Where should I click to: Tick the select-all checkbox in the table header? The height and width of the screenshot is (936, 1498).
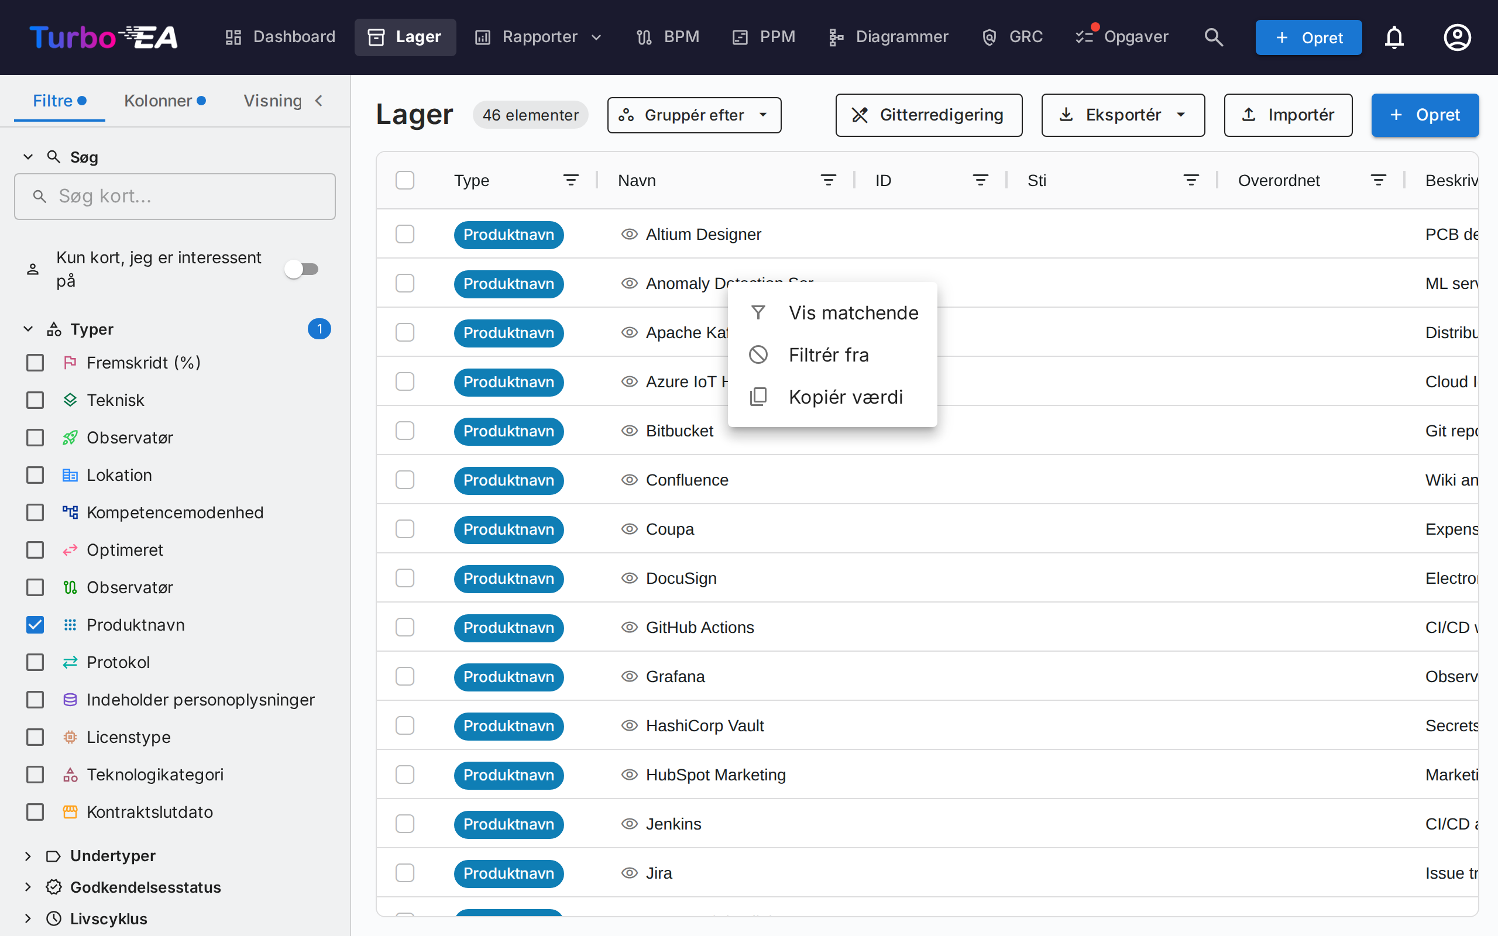coord(405,180)
